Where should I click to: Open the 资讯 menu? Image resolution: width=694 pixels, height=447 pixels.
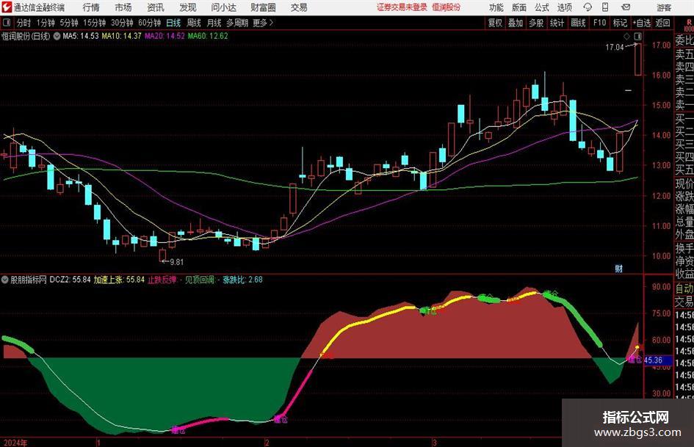(156, 7)
